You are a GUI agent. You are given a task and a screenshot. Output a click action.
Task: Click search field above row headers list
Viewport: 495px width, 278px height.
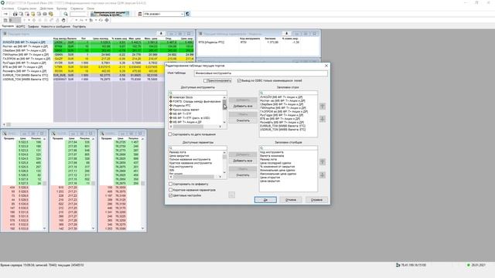tap(288, 93)
